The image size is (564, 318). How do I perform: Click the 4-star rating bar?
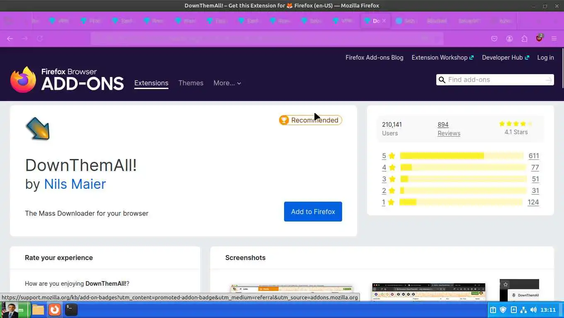(463, 167)
